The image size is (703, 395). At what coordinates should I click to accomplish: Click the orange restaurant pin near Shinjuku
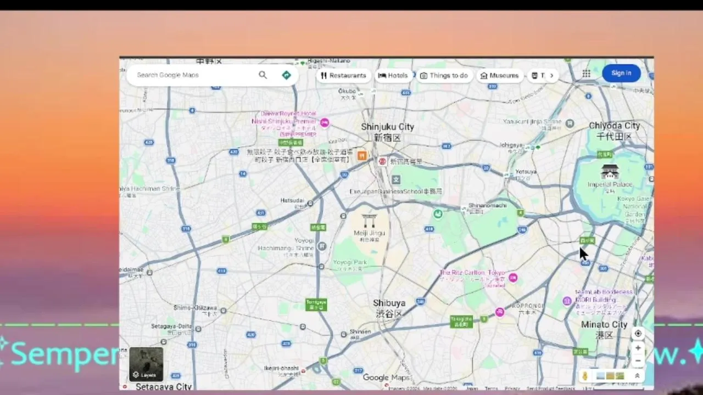[362, 156]
